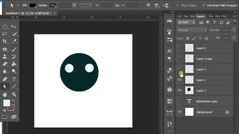Hide Layer 1
The image size is (239, 134).
click(179, 90)
